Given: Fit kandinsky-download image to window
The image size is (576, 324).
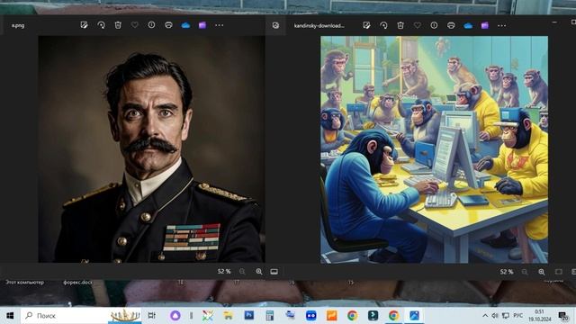Looking at the screenshot, I should coord(558,272).
